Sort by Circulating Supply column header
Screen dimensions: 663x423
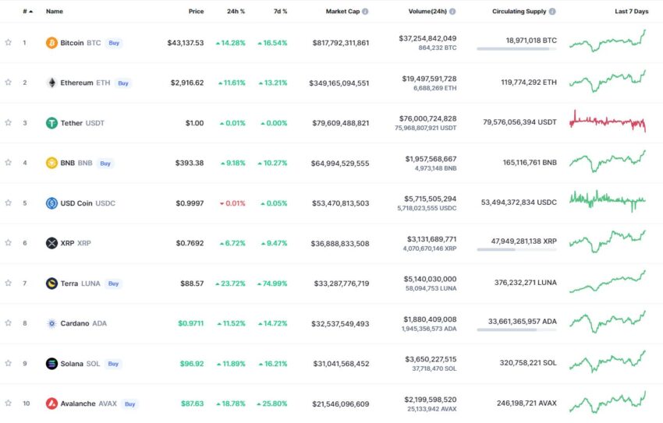tap(519, 12)
